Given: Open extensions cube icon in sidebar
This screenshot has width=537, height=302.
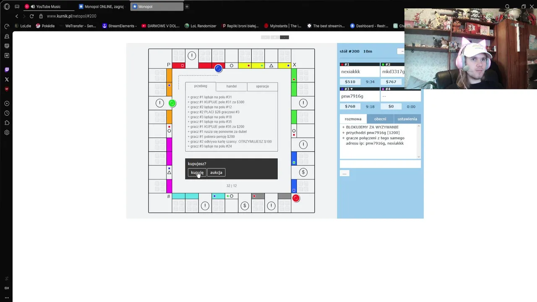Looking at the screenshot, I should 7,123.
